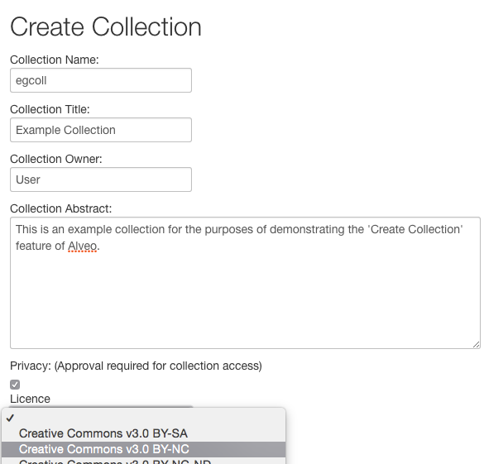Toggle the Privacy approval checkbox
Viewport: 489px width, 464px height.
(x=15, y=385)
